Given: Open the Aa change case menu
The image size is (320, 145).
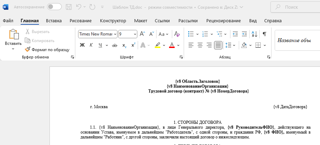Looking at the screenshot, I should (x=163, y=34).
